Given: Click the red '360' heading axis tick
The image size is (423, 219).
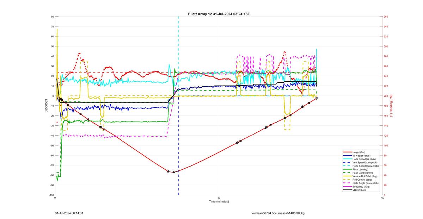Looking at the screenshot, I should (386, 17).
